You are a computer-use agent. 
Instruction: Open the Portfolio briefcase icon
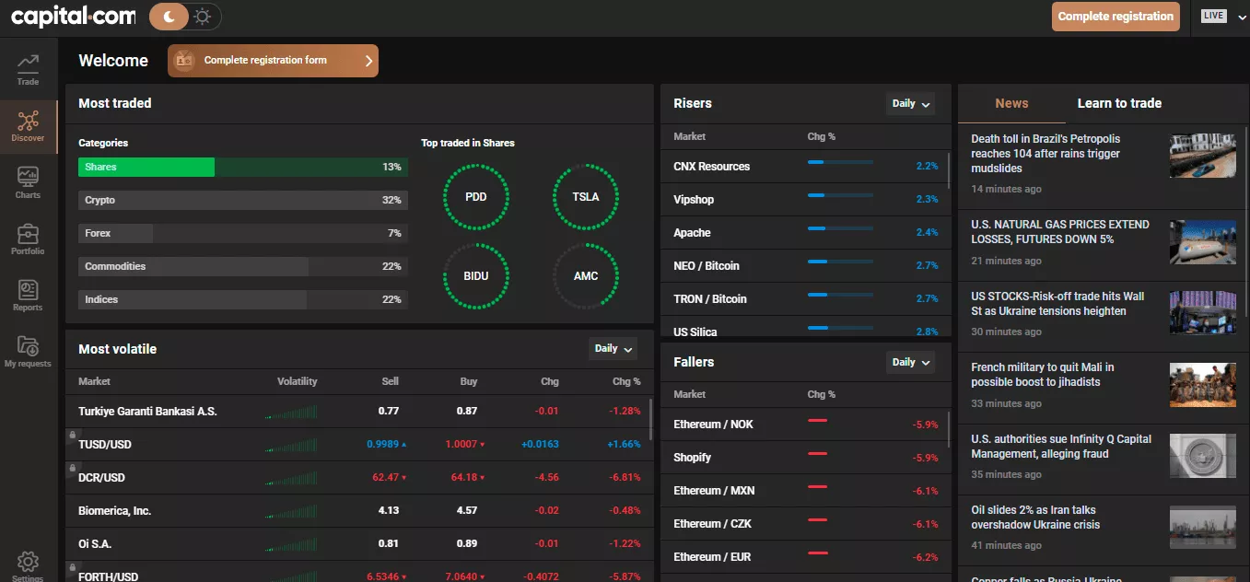(28, 232)
